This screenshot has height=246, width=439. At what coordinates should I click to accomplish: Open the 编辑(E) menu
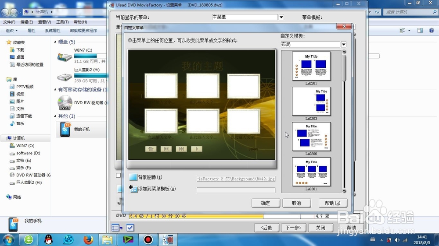click(27, 22)
